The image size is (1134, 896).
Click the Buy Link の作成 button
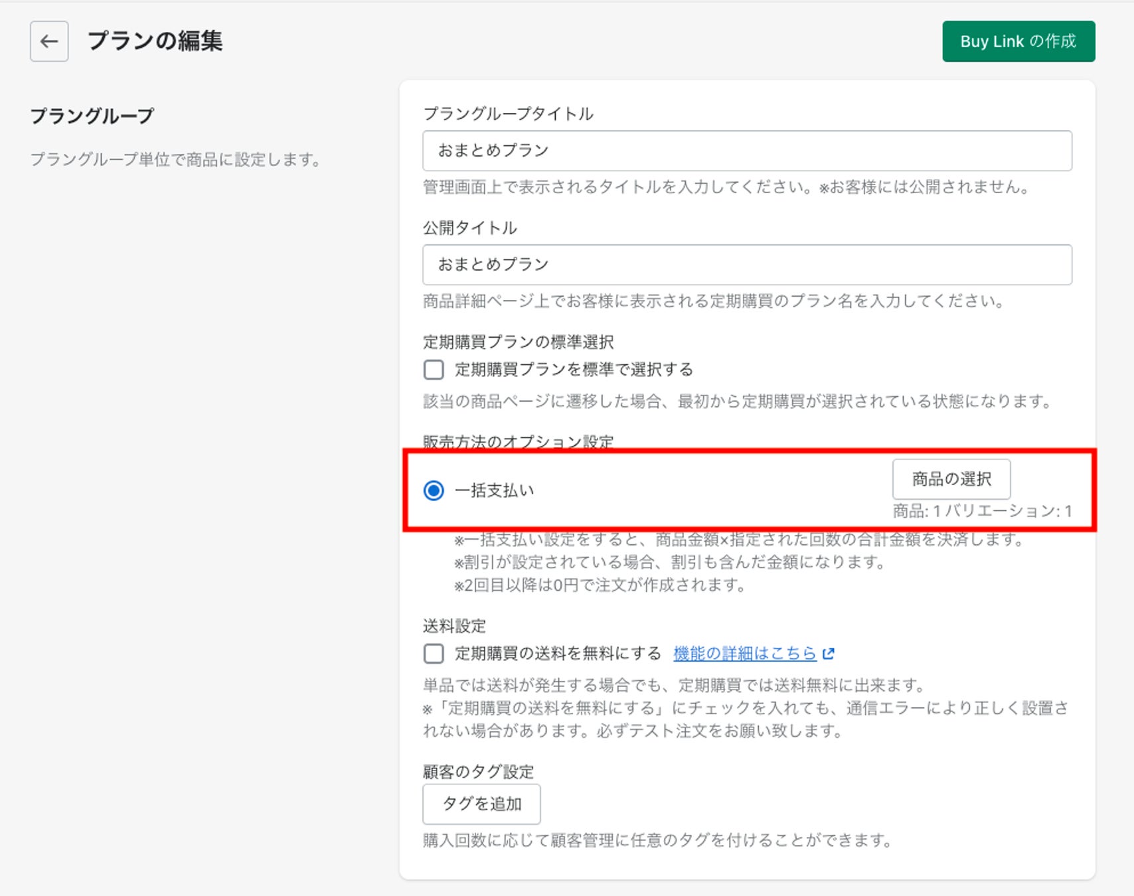(1018, 41)
